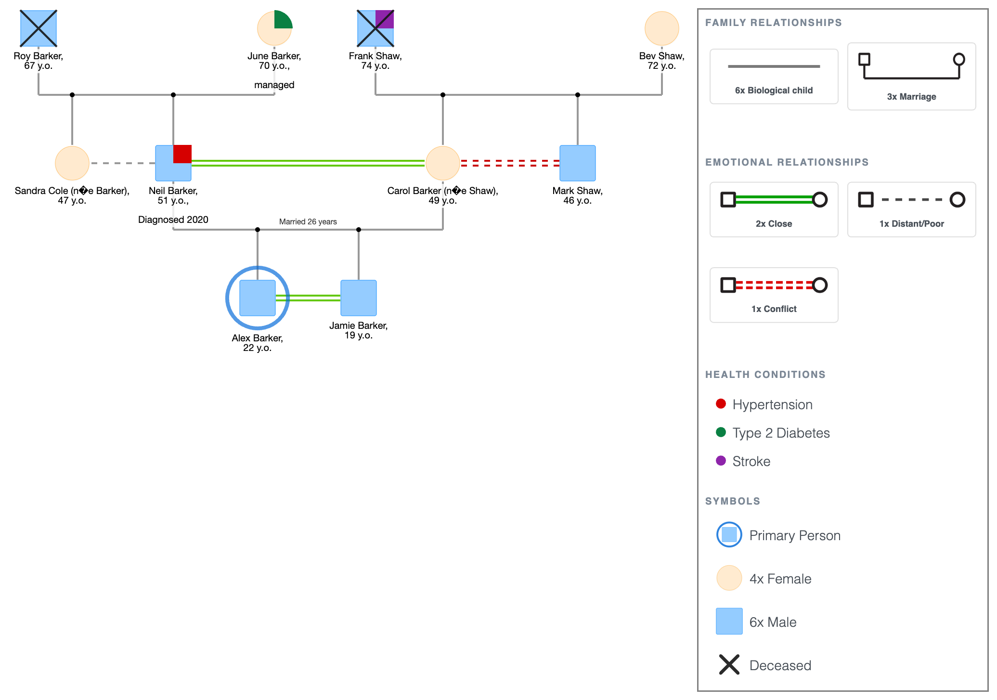The height and width of the screenshot is (700, 997).
Task: Select Neil Barker's male node with hypertension marker
Action: (x=173, y=163)
